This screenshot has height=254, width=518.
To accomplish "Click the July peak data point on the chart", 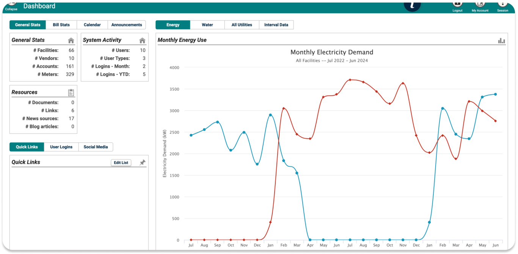I will point(350,80).
